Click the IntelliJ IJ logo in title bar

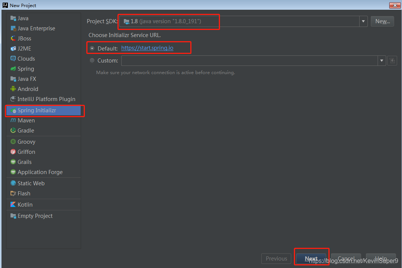click(x=5, y=5)
